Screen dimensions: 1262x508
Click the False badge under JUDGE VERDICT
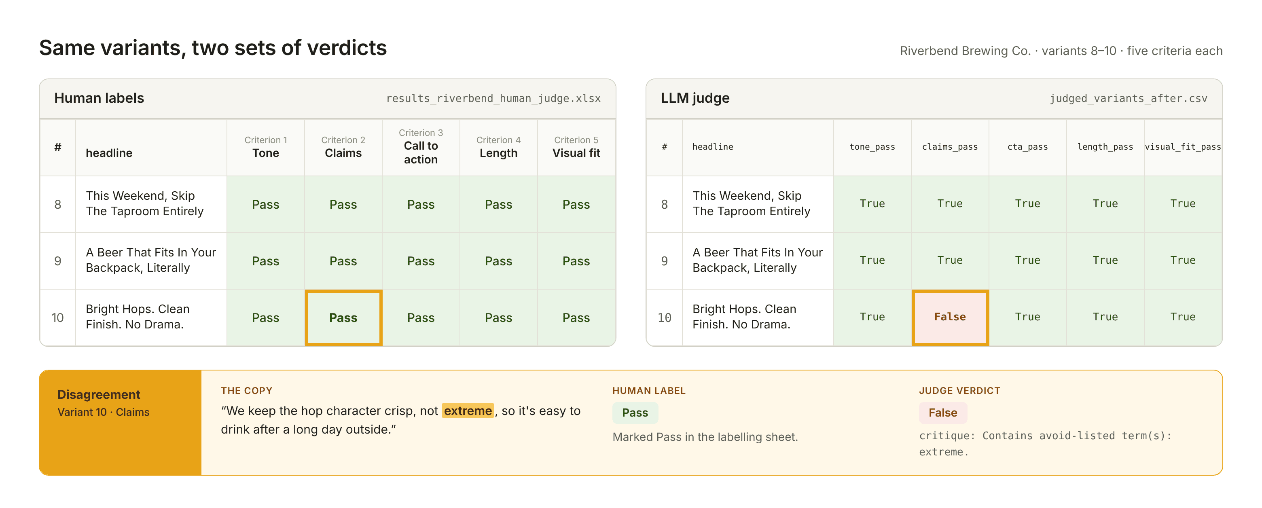(x=942, y=413)
